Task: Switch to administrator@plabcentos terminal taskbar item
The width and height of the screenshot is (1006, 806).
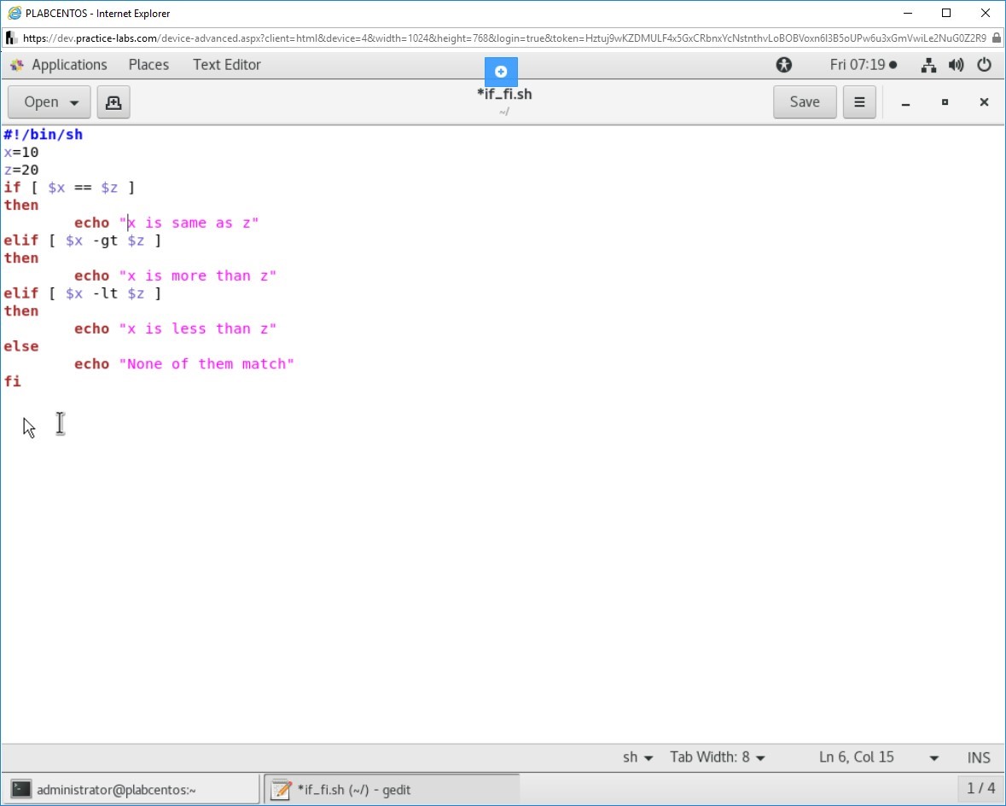Action: click(132, 789)
